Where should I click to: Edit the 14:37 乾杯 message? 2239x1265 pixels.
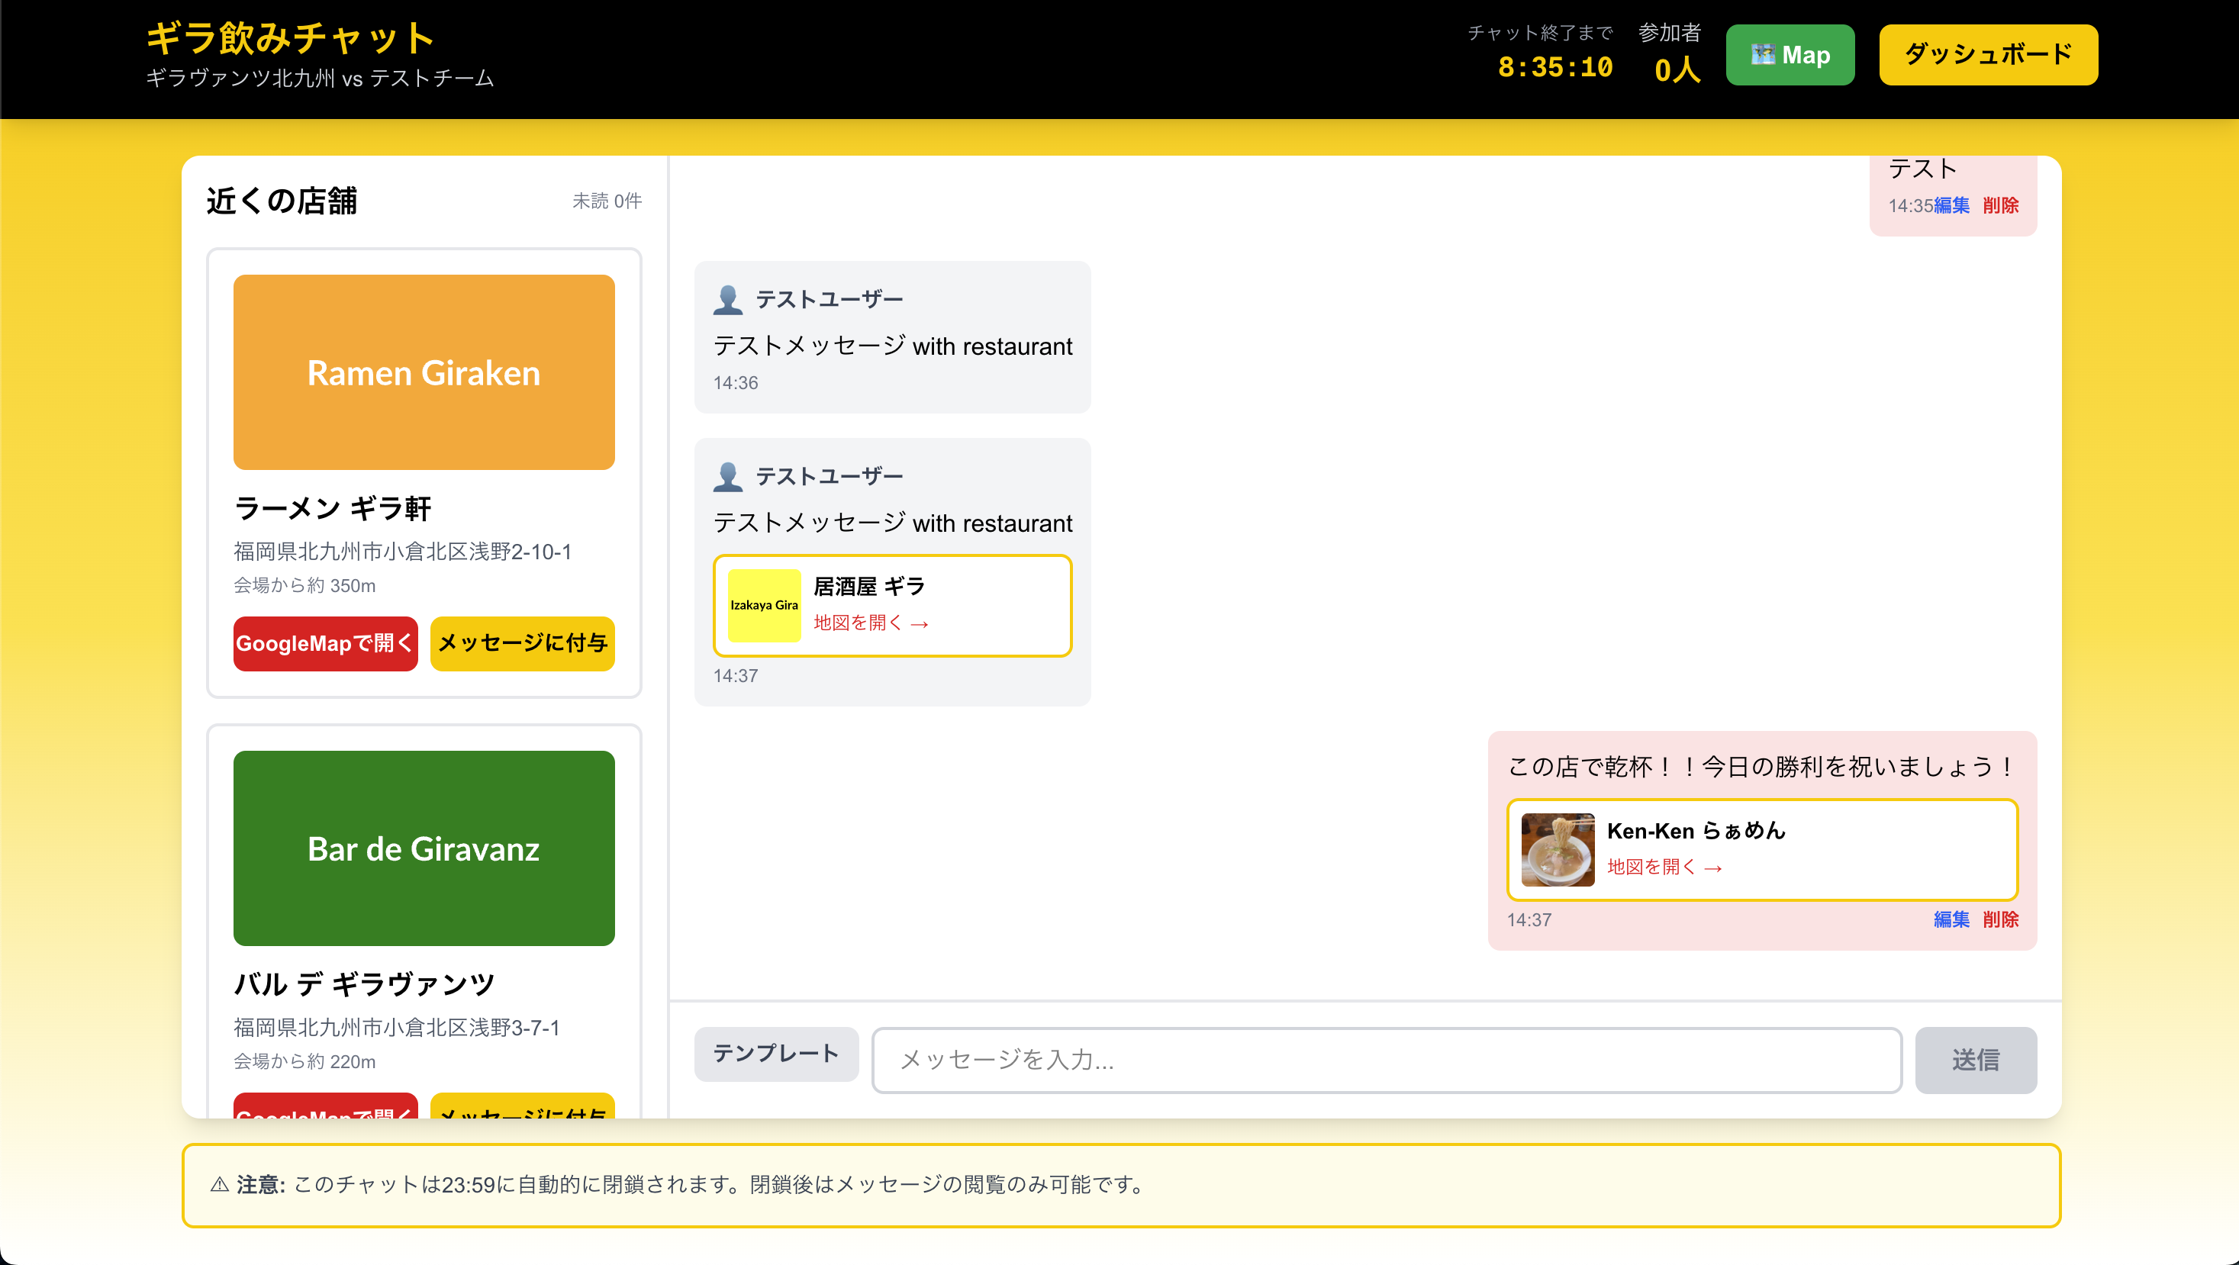click(1951, 919)
